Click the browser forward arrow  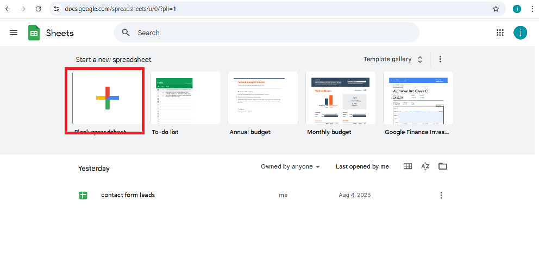23,9
